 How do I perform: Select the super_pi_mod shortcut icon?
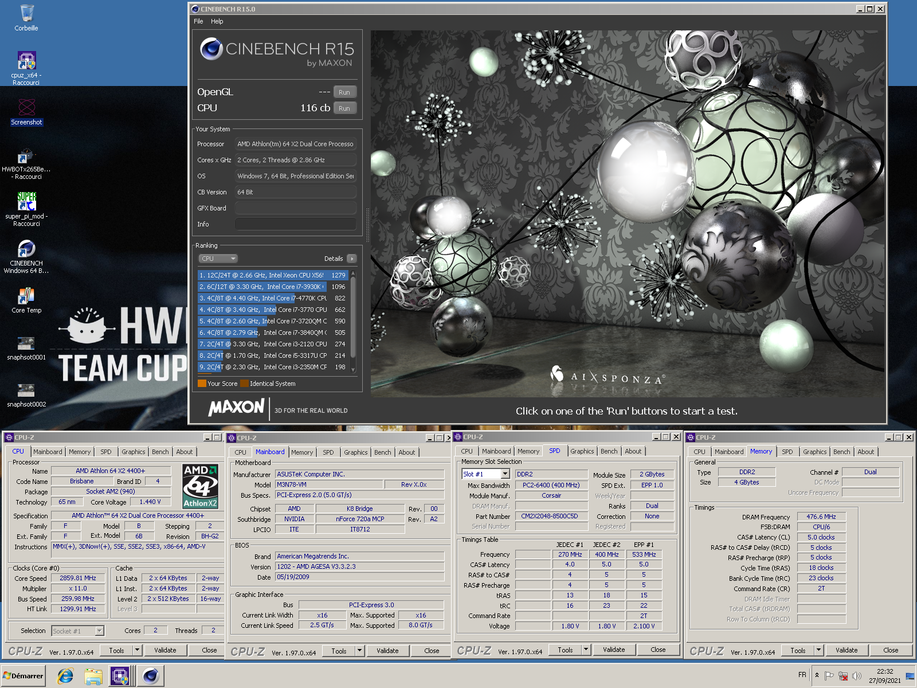tap(26, 209)
